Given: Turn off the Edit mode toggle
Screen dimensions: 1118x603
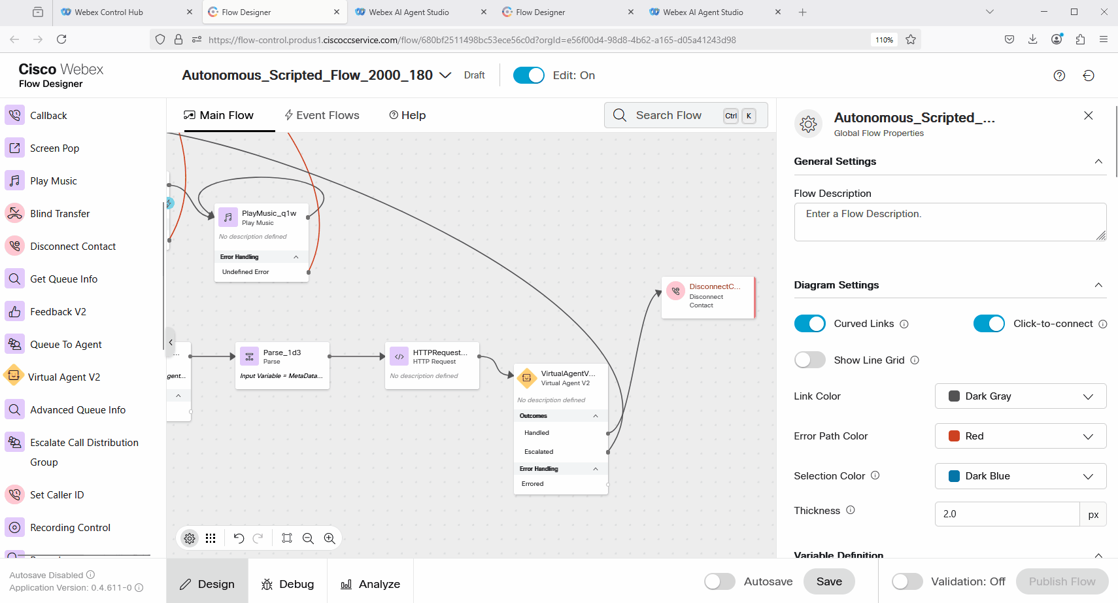Looking at the screenshot, I should point(528,75).
